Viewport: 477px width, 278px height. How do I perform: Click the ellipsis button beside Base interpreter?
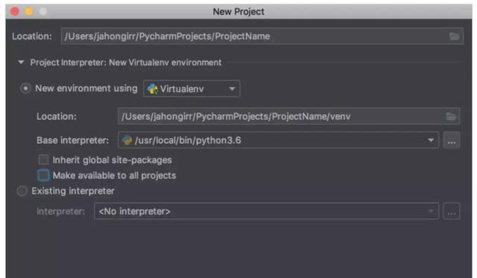pos(452,140)
